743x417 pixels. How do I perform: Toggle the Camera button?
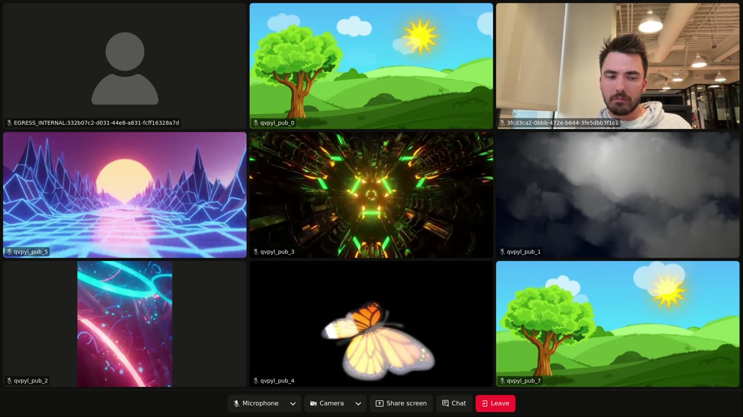327,403
